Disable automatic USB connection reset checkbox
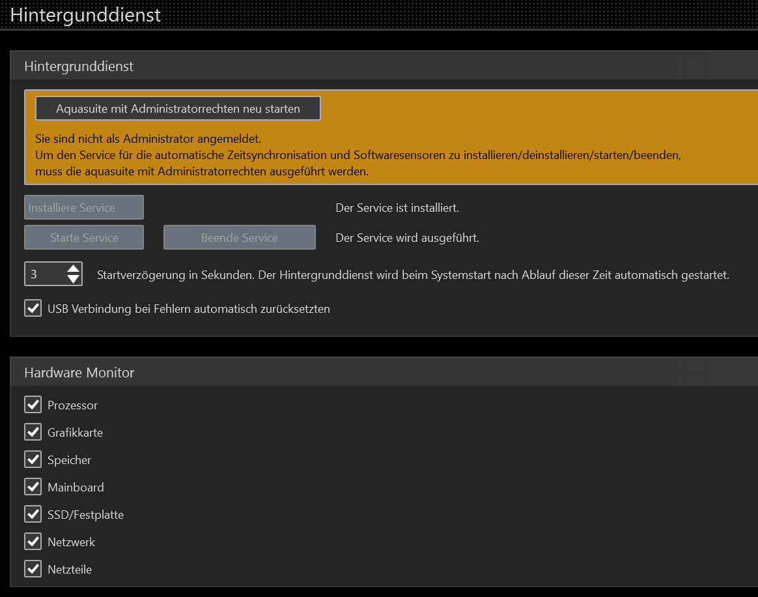Image resolution: width=758 pixels, height=597 pixels. point(33,308)
